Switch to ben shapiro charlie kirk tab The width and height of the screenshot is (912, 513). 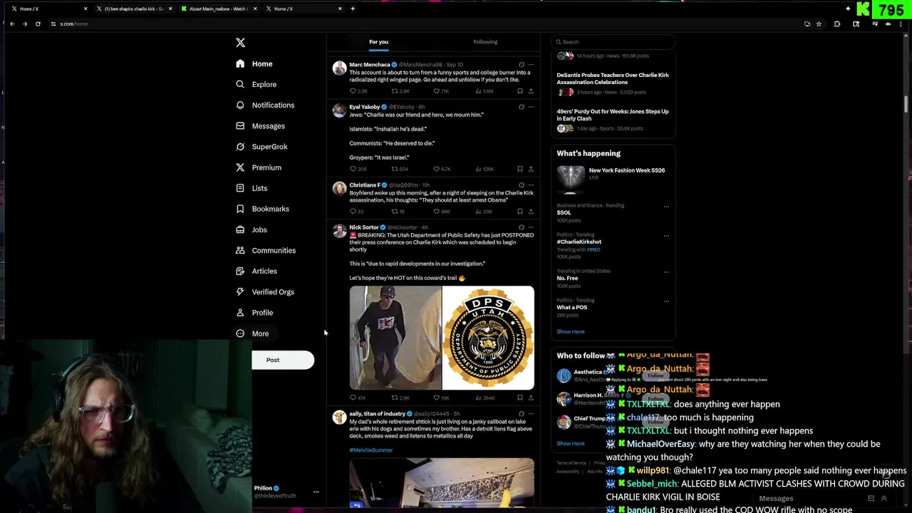point(134,9)
